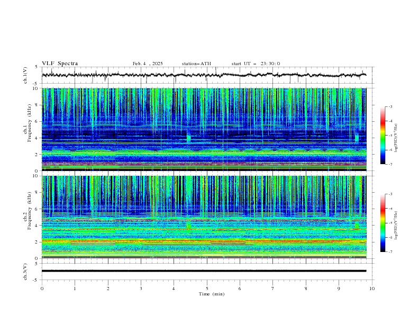Click the "4" tick on the time axis
Viewport: 419px width, 324px height.
tap(174, 289)
